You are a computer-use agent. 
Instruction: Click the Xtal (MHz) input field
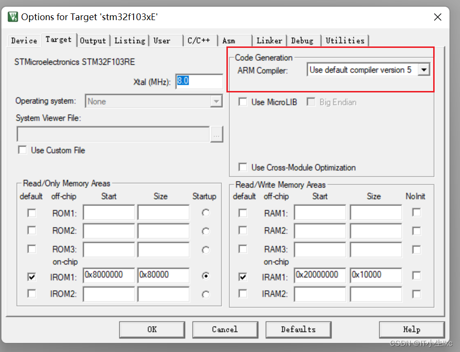click(x=199, y=81)
